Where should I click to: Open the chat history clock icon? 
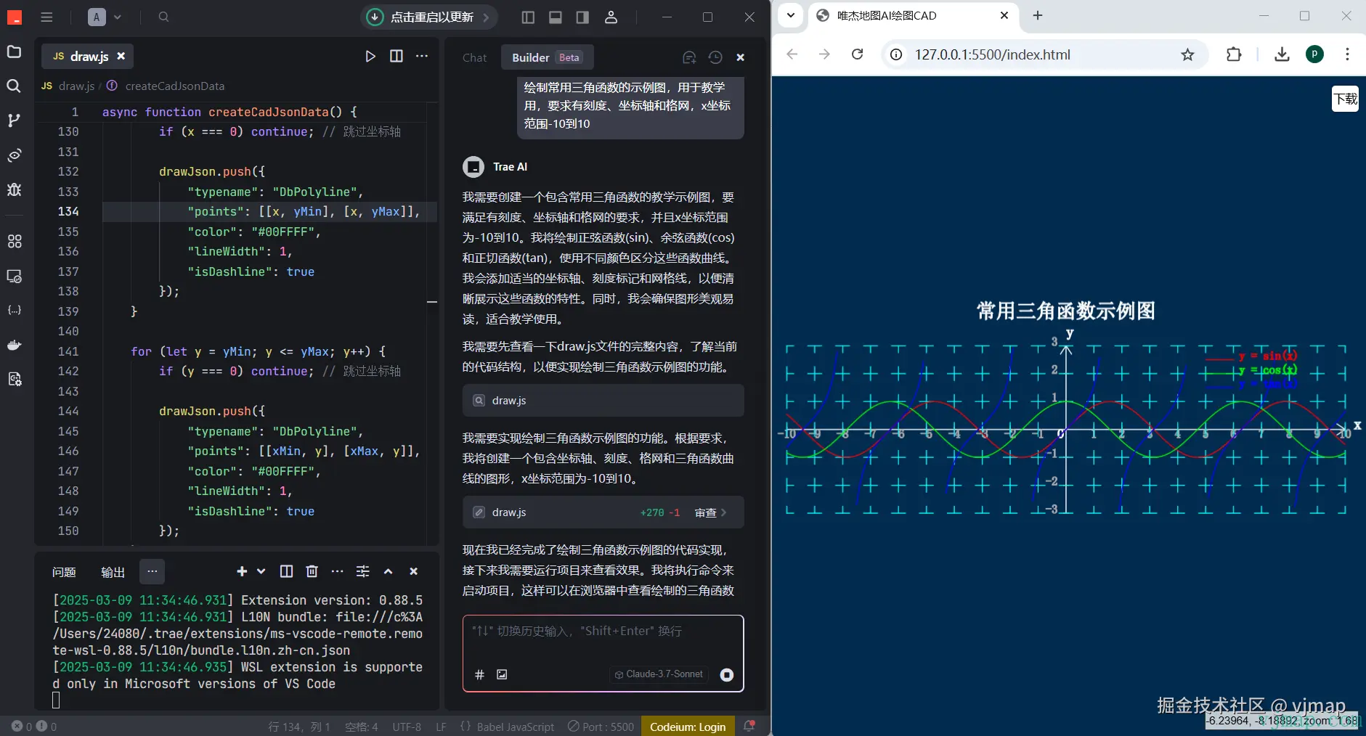tap(716, 57)
